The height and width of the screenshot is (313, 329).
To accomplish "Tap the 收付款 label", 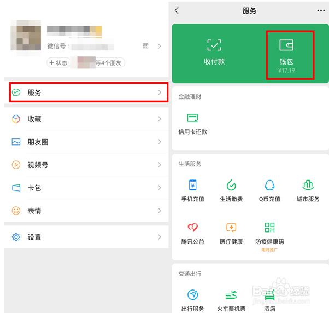I will point(214,61).
